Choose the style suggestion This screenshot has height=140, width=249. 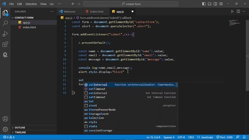[x=131, y=122]
